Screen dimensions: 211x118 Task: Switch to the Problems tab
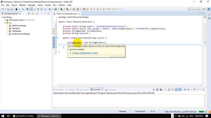tap(59, 89)
